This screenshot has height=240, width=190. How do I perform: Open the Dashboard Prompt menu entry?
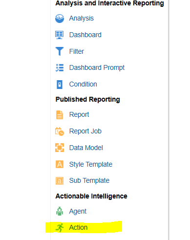[97, 67]
